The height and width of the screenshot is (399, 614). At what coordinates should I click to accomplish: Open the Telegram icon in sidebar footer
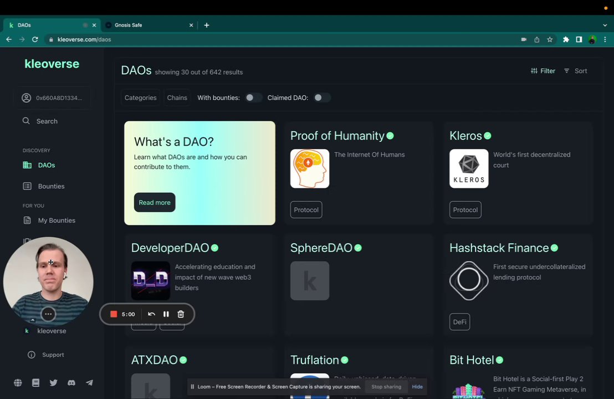(89, 383)
